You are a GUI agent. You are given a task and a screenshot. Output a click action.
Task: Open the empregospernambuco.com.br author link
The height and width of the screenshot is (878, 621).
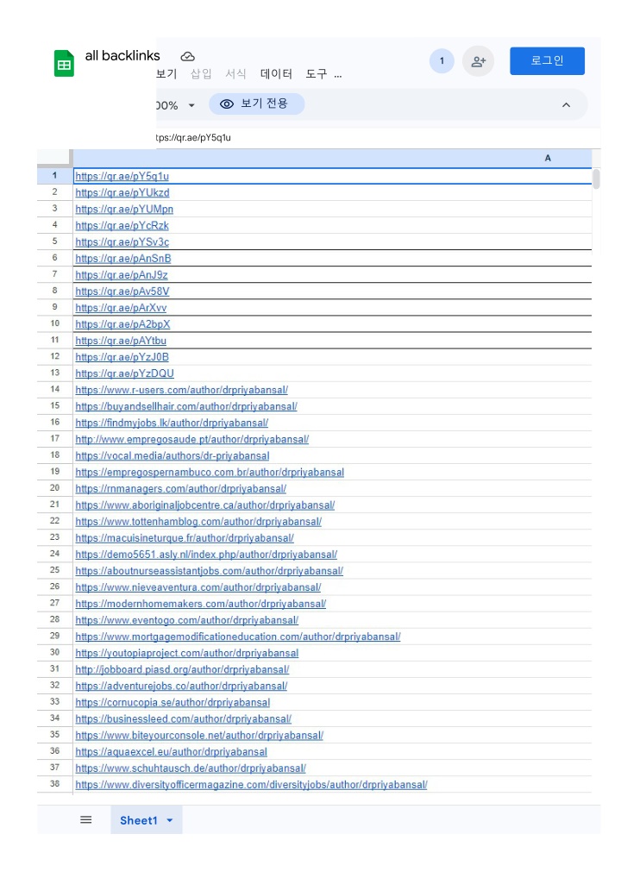pos(210,472)
